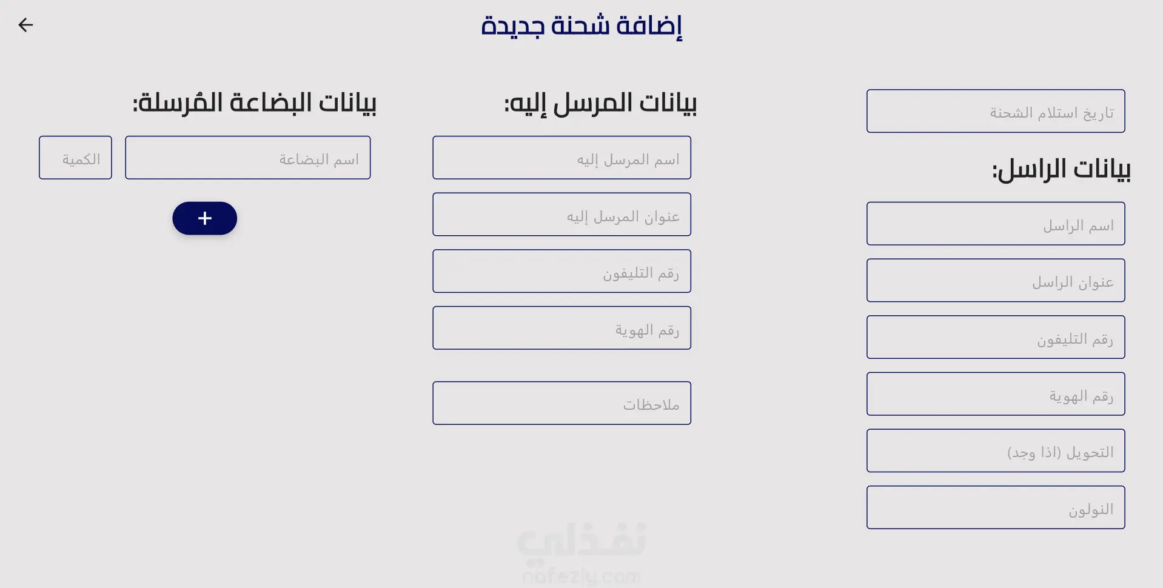Click the recipient address field (عنوان المرسل إليه)
The width and height of the screenshot is (1163, 588).
[561, 214]
